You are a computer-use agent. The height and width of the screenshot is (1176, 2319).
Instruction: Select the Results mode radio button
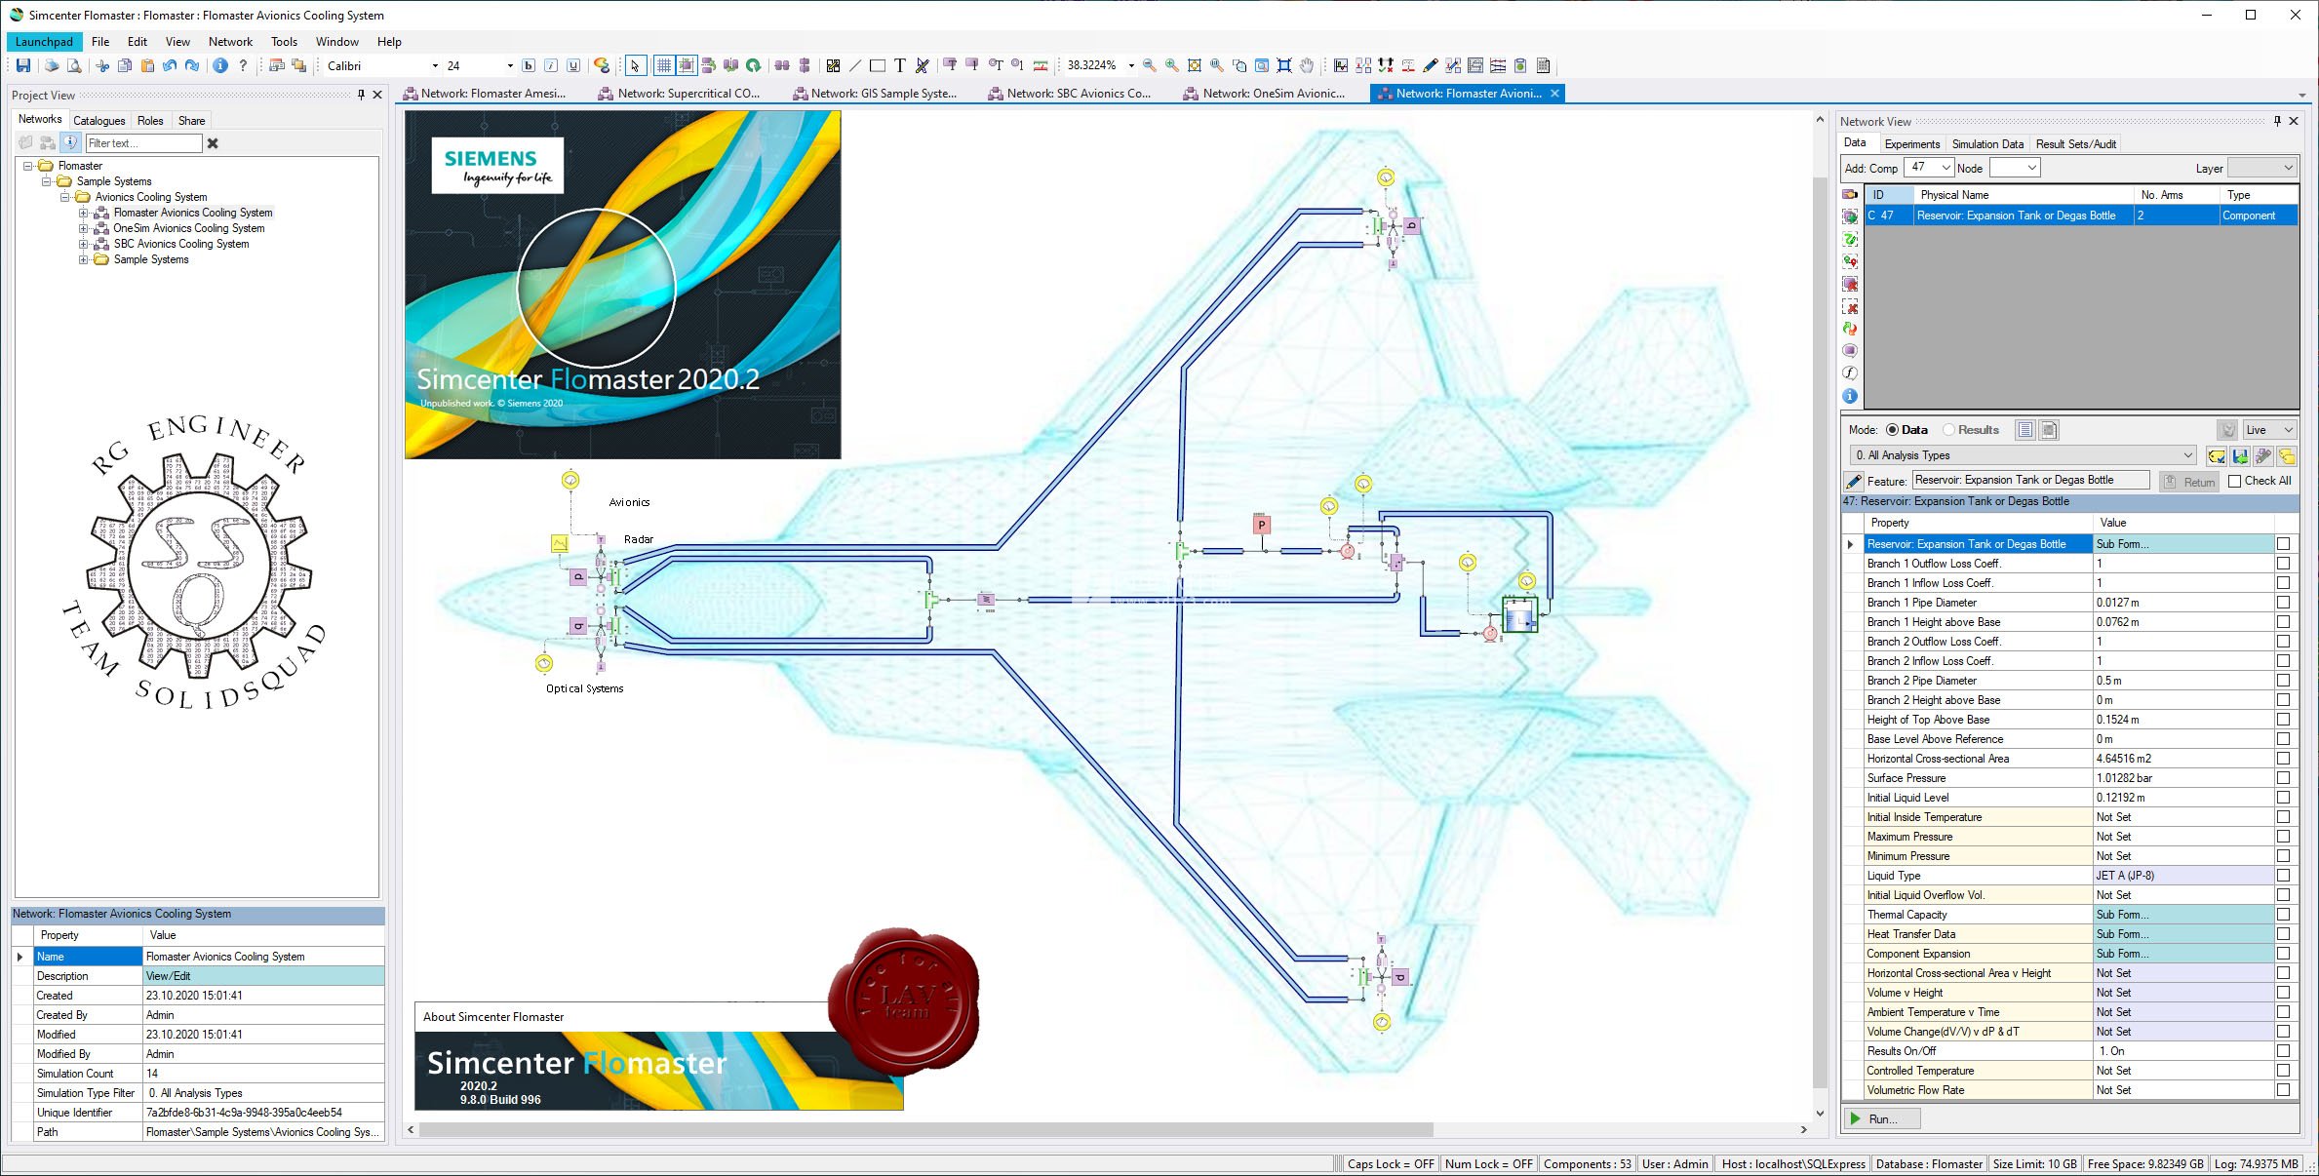[x=1948, y=430]
